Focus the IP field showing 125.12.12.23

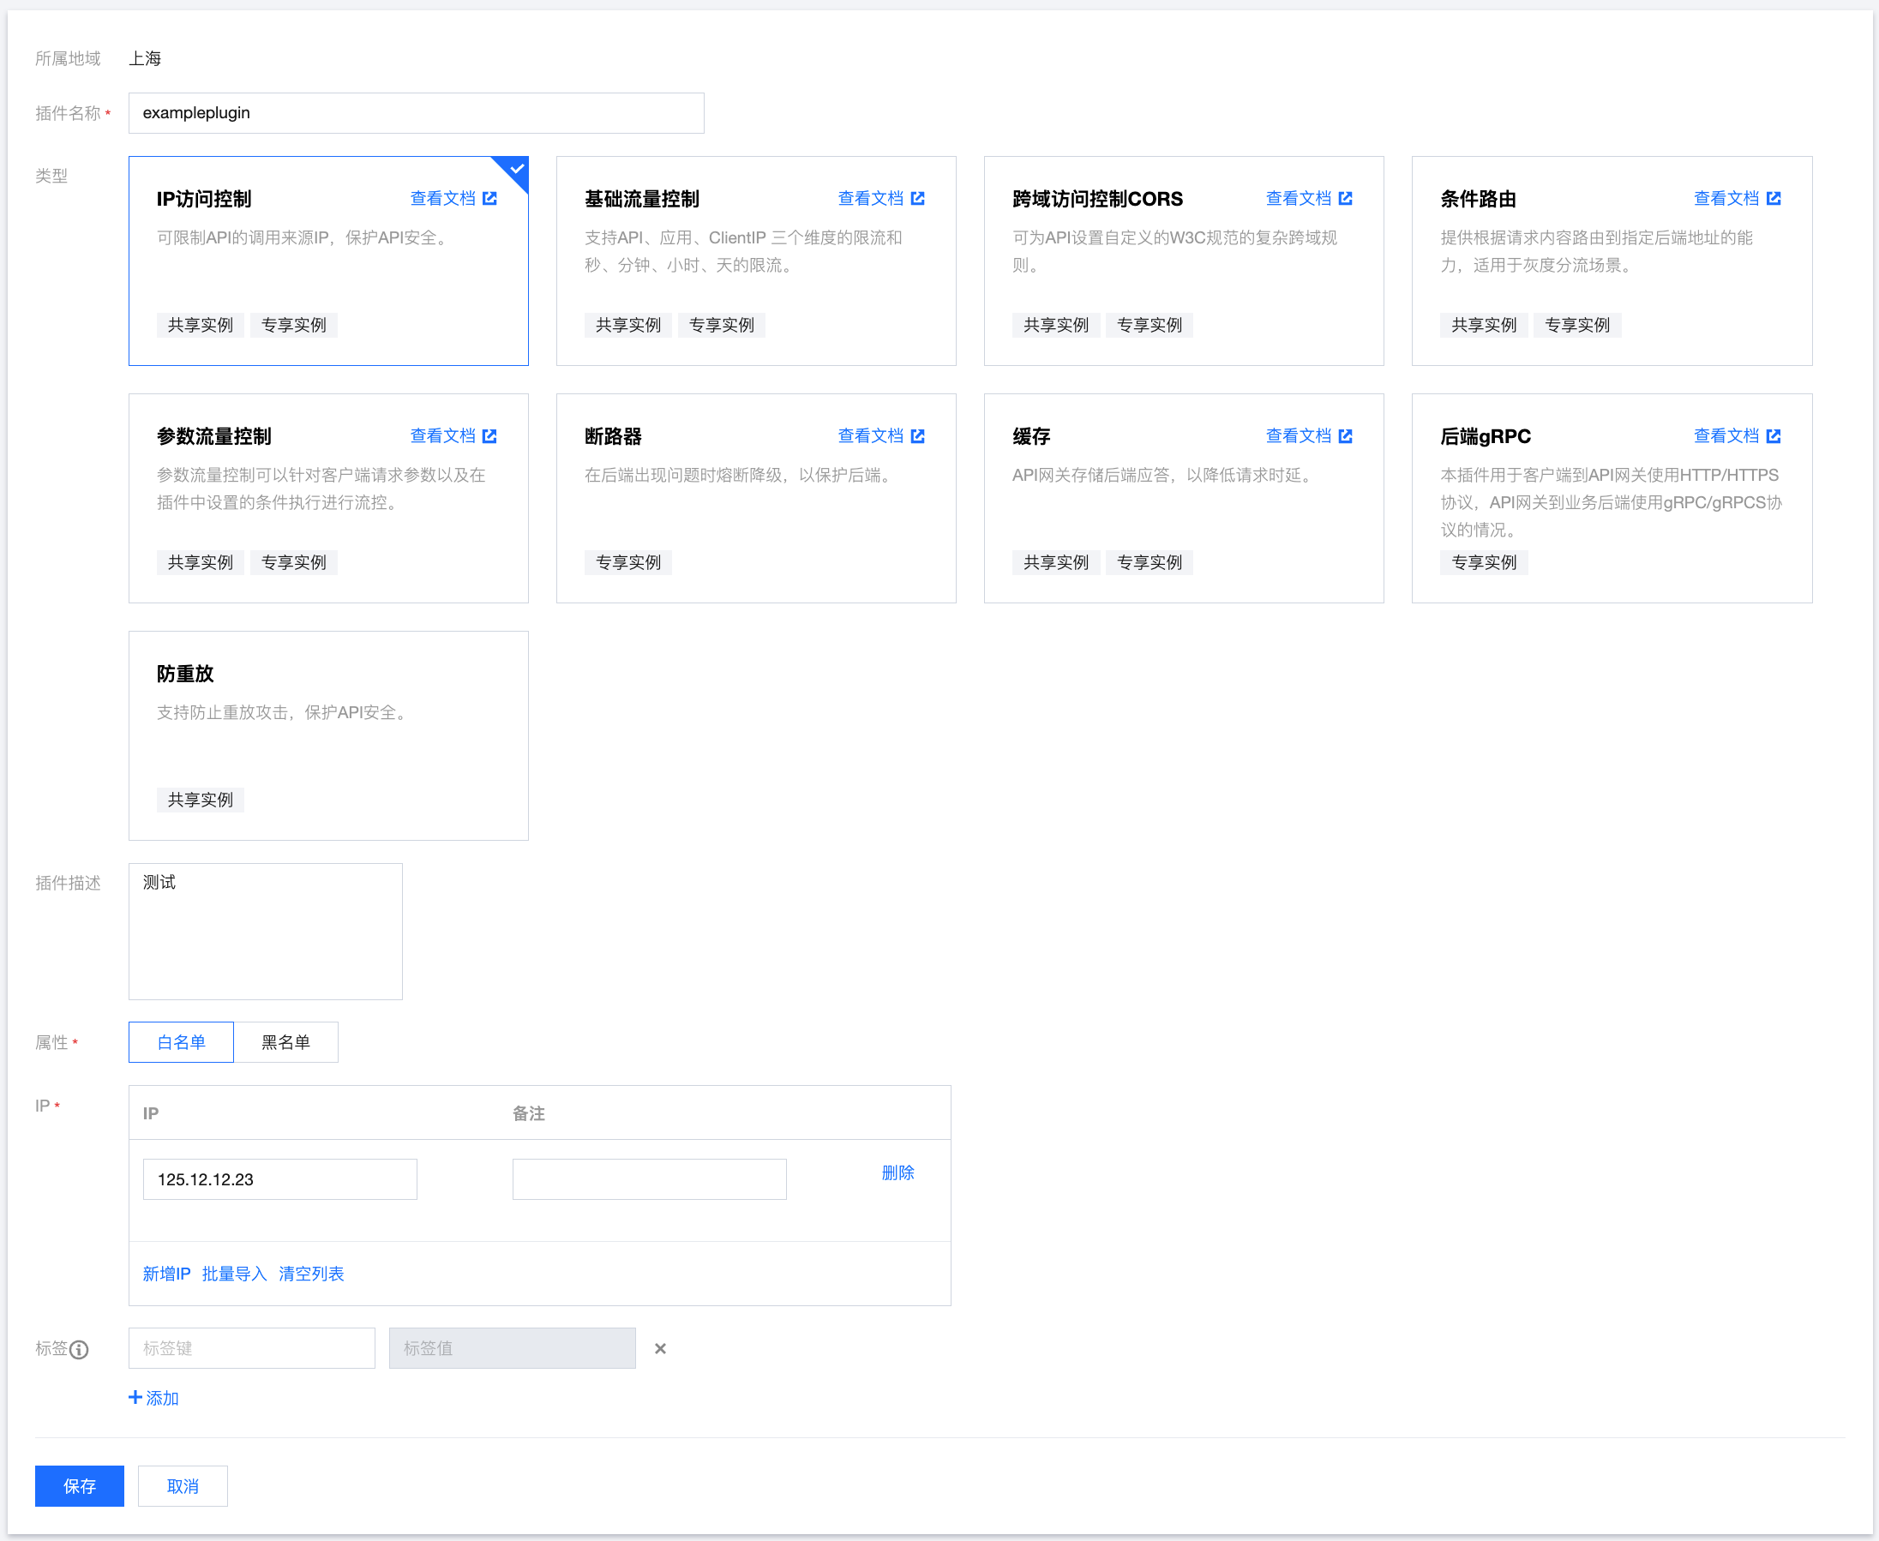[x=279, y=1178]
